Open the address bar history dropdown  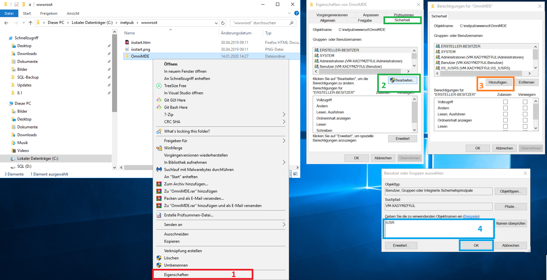[x=216, y=23]
